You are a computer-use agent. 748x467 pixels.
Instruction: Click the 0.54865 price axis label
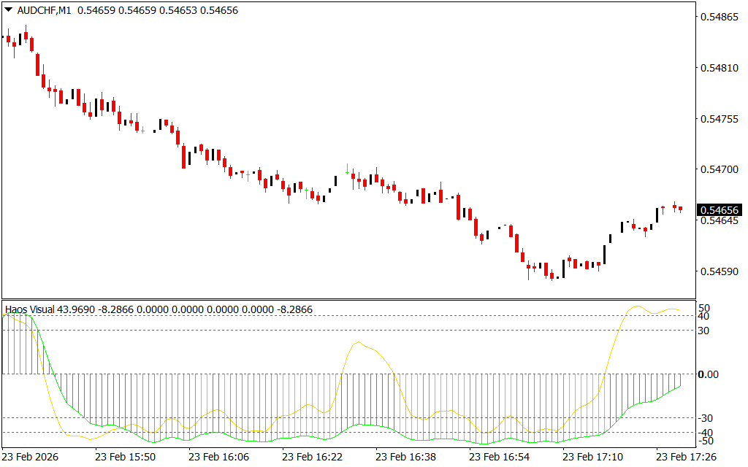click(719, 16)
